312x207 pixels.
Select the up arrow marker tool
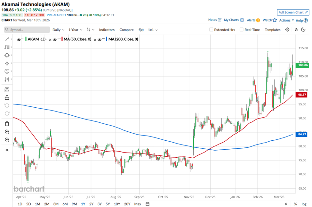click(x=7, y=63)
